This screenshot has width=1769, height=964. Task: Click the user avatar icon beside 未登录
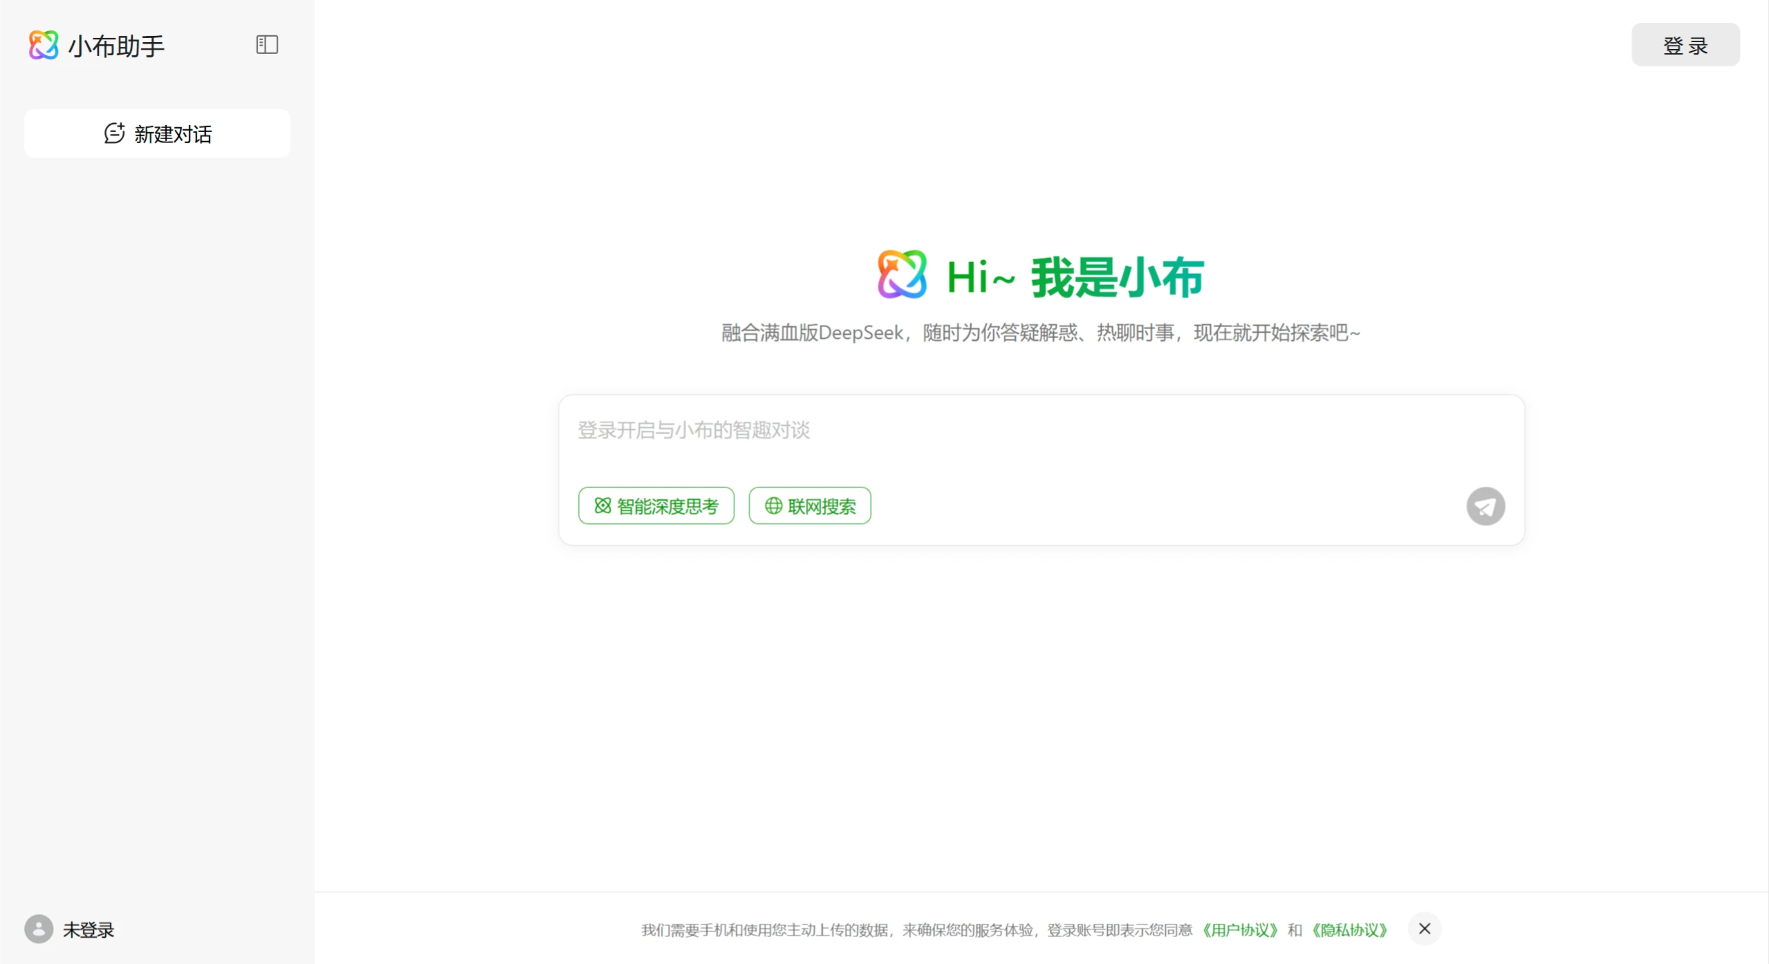38,929
